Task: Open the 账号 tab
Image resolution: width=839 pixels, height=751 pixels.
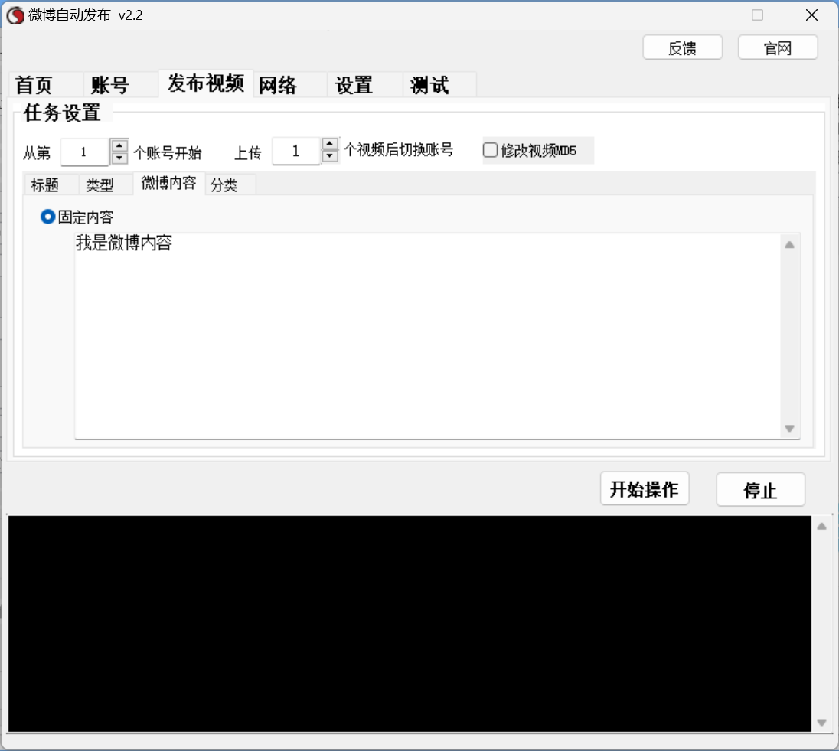Action: 109,85
